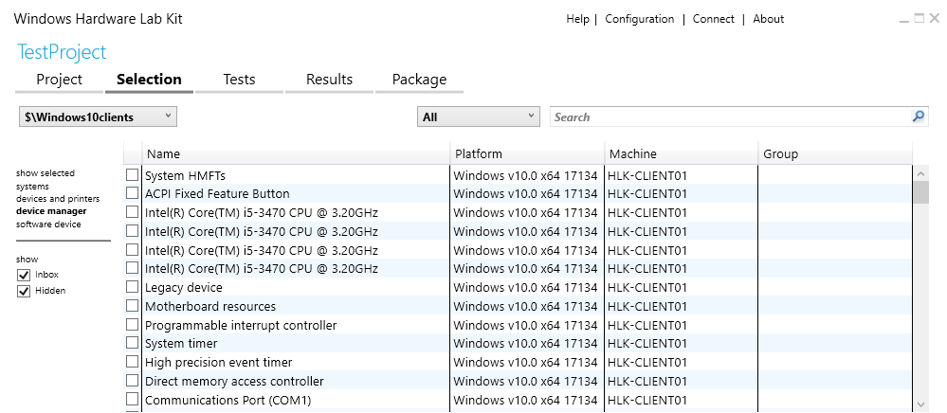Go to the Results tab

coord(329,80)
